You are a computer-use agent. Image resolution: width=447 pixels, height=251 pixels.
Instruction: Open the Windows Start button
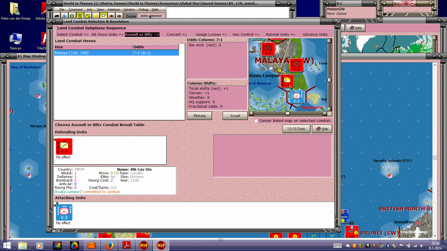pyautogui.click(x=7, y=245)
